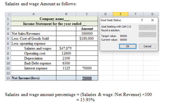Click Cancel in Goal Seek Status dialog
169x110 pixels.
click(x=147, y=46)
